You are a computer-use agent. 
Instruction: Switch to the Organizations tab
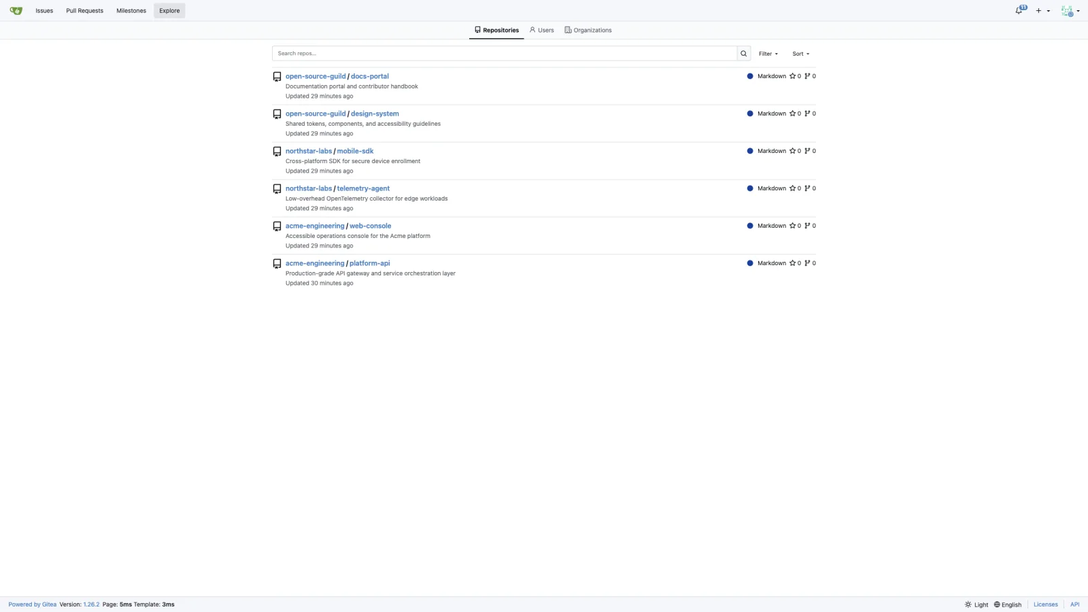[x=588, y=30]
